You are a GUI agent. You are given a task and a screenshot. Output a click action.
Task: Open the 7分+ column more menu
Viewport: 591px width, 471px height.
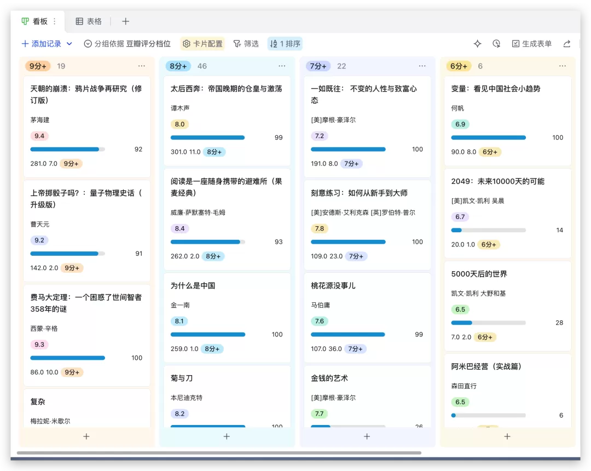(x=422, y=66)
